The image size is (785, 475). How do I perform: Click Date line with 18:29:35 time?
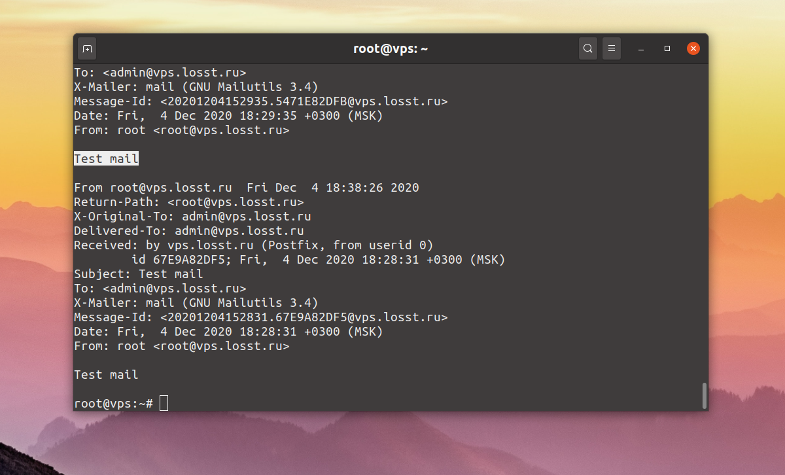click(228, 116)
